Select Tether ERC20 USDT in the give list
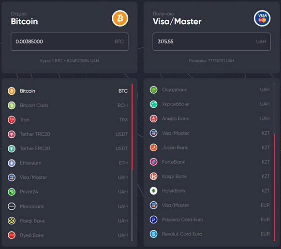The width and height of the screenshot is (281, 249). pyautogui.click(x=68, y=148)
